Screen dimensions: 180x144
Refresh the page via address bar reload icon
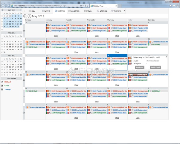tap(88, 6)
